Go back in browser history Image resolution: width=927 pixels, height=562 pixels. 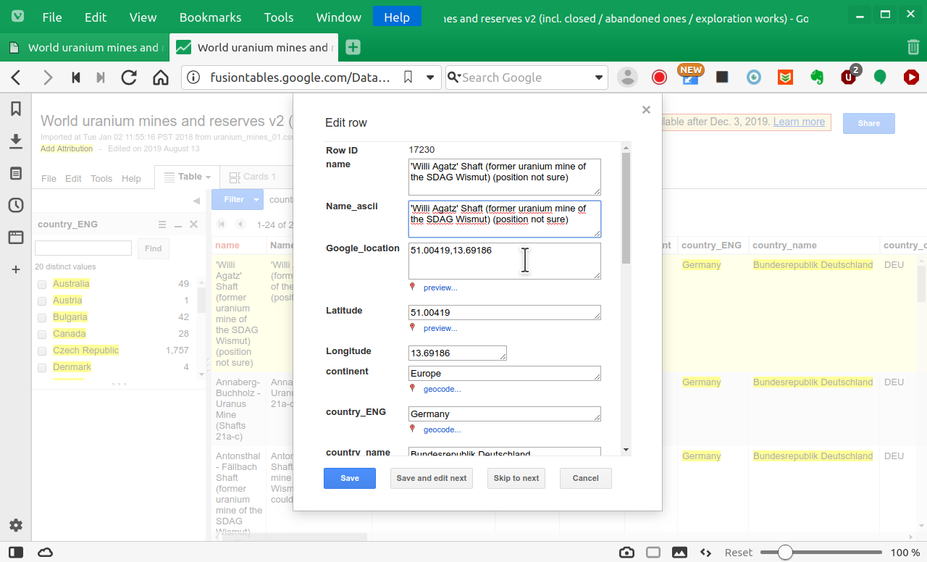tap(16, 77)
